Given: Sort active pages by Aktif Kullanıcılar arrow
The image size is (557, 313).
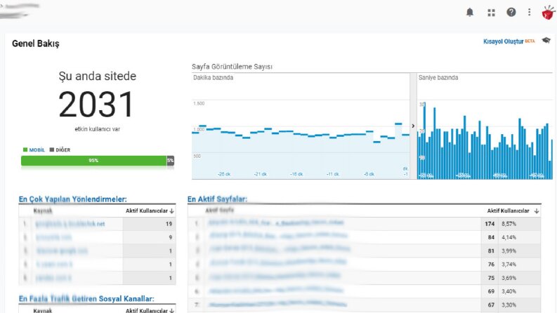Looking at the screenshot, I should (537, 211).
